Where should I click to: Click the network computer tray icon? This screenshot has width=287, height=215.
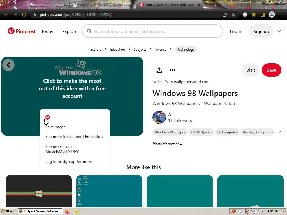click(x=253, y=211)
